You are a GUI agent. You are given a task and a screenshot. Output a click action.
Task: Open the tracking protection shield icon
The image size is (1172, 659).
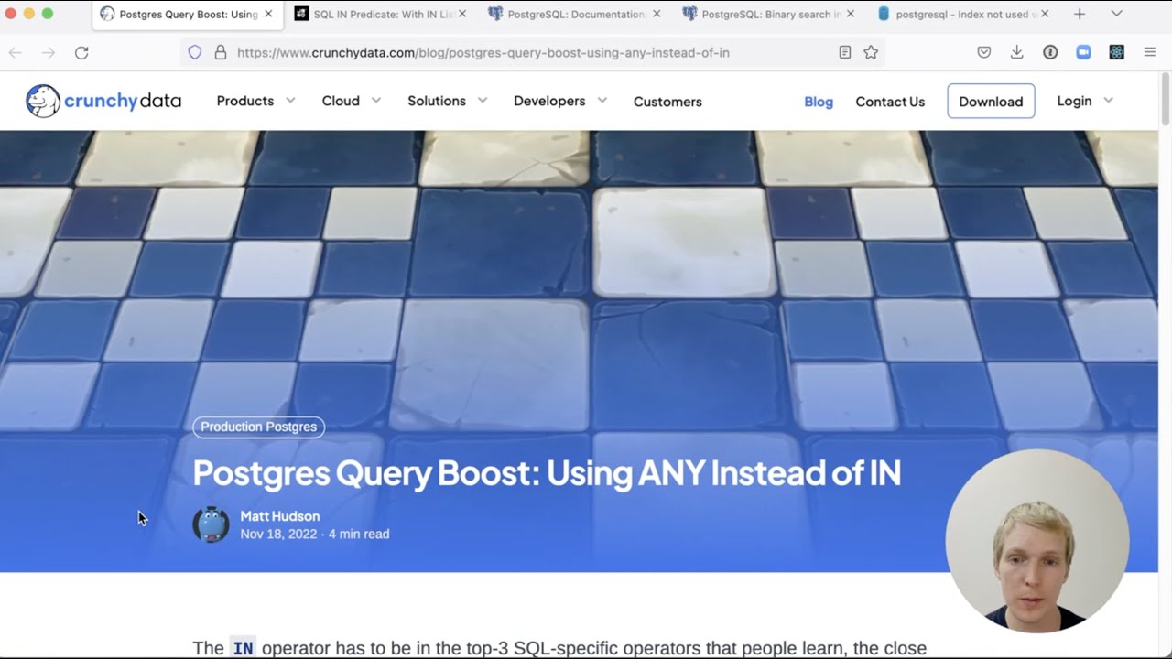click(194, 52)
